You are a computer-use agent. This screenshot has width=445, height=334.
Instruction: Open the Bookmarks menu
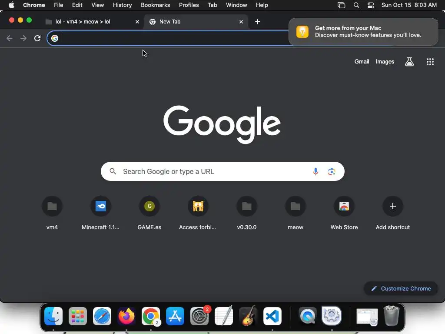(155, 5)
